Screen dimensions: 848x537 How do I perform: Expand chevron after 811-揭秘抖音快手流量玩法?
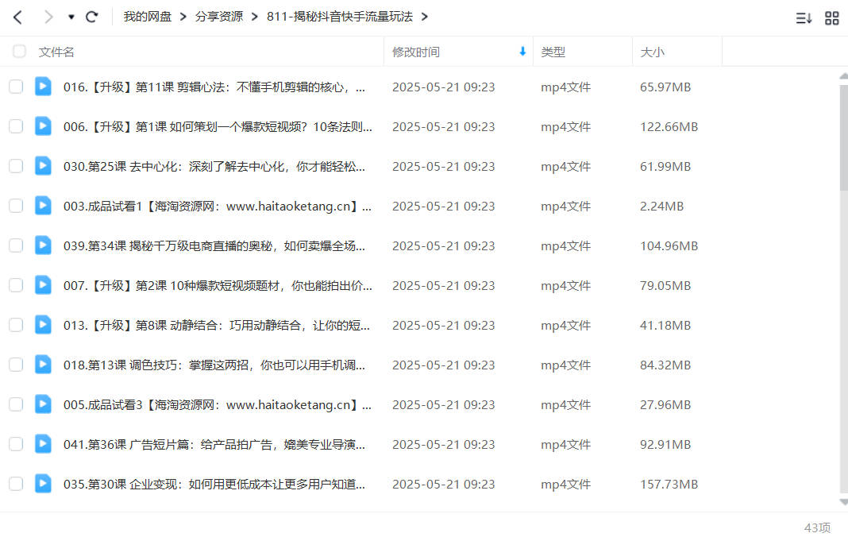point(425,17)
